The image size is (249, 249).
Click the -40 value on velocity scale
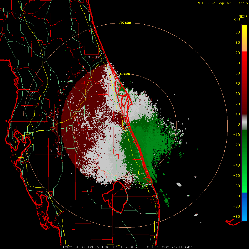point(237,165)
